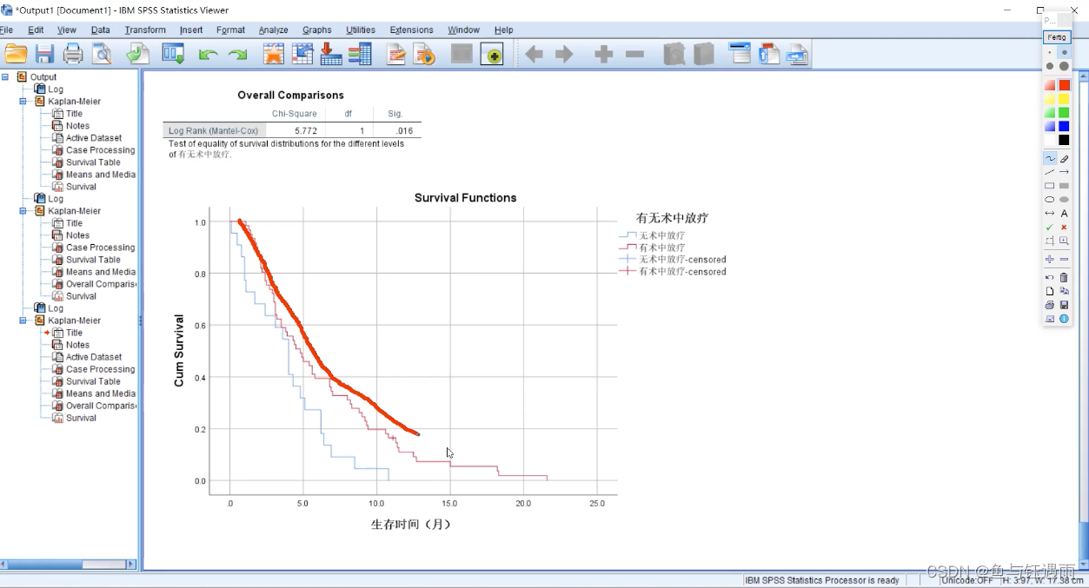Viewport: 1089px width, 588px height.
Task: Choose the smallest pen size dot
Action: (1050, 52)
